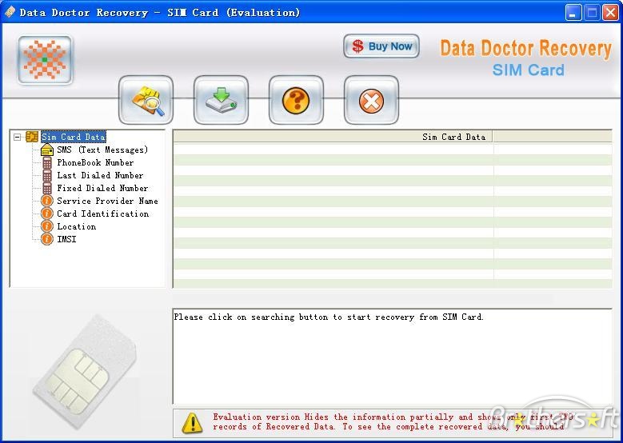Viewport: 623px width, 443px height.
Task: Open help via question mark button
Action: pos(296,100)
